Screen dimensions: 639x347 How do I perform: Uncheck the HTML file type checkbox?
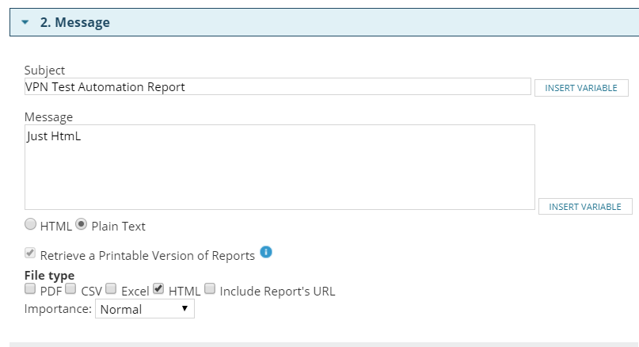[158, 288]
